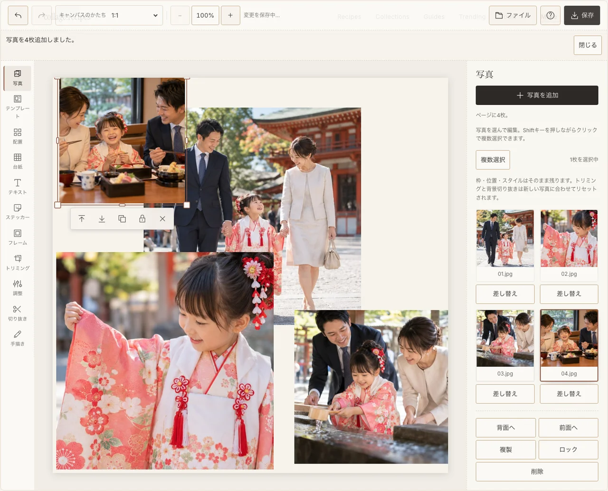
Task: Click the 背面へ send backward button
Action: [x=506, y=428]
